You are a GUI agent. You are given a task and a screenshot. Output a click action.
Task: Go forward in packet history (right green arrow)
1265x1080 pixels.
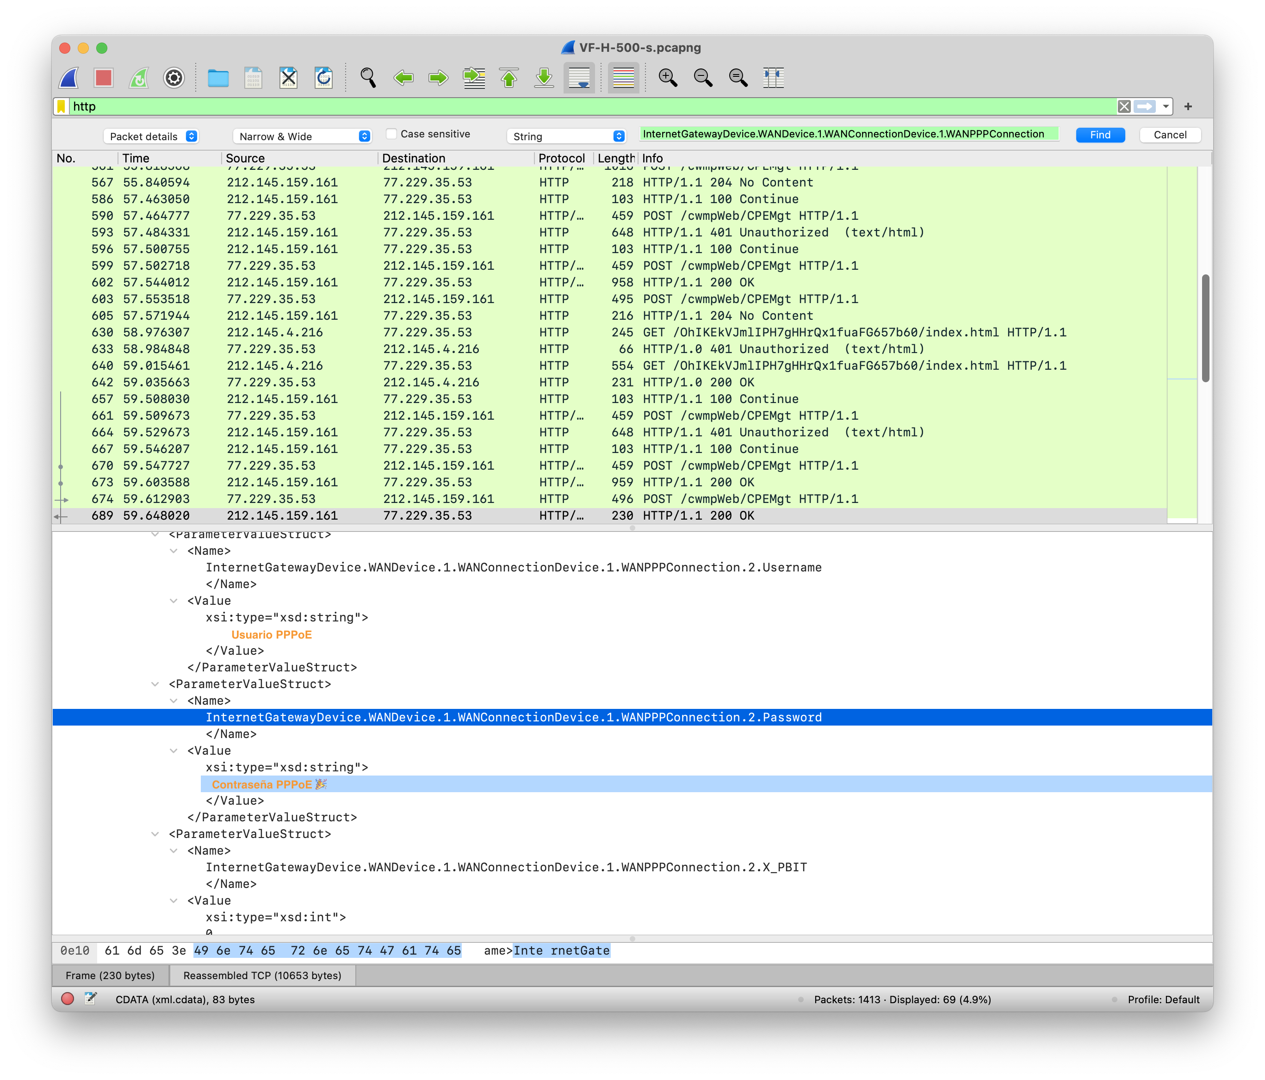tap(438, 78)
